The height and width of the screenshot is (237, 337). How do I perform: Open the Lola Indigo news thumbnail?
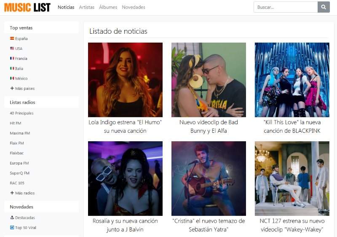point(125,80)
